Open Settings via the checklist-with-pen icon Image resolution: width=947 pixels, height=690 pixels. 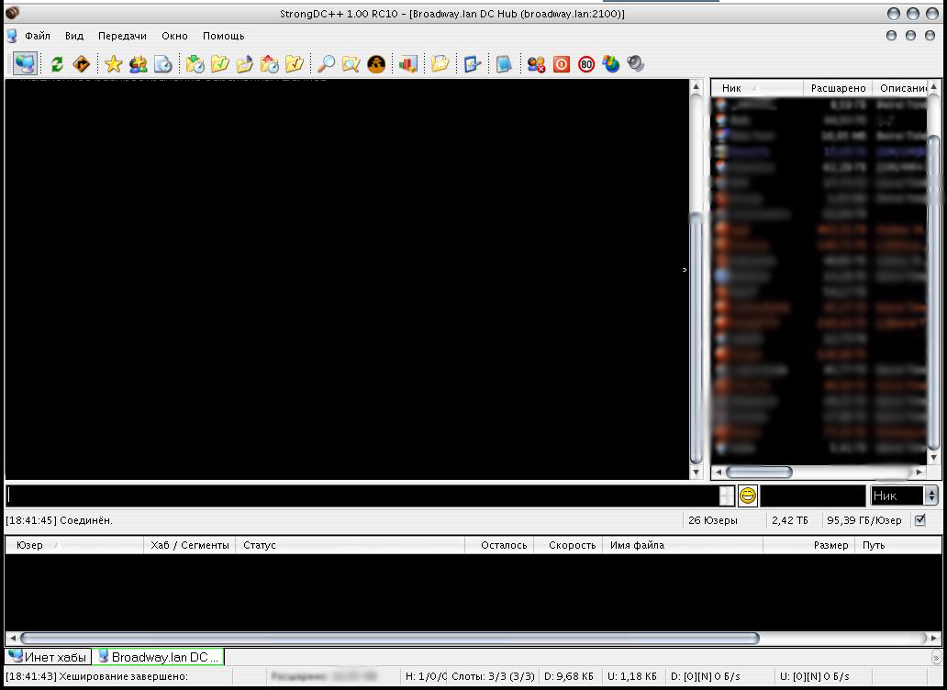click(473, 64)
